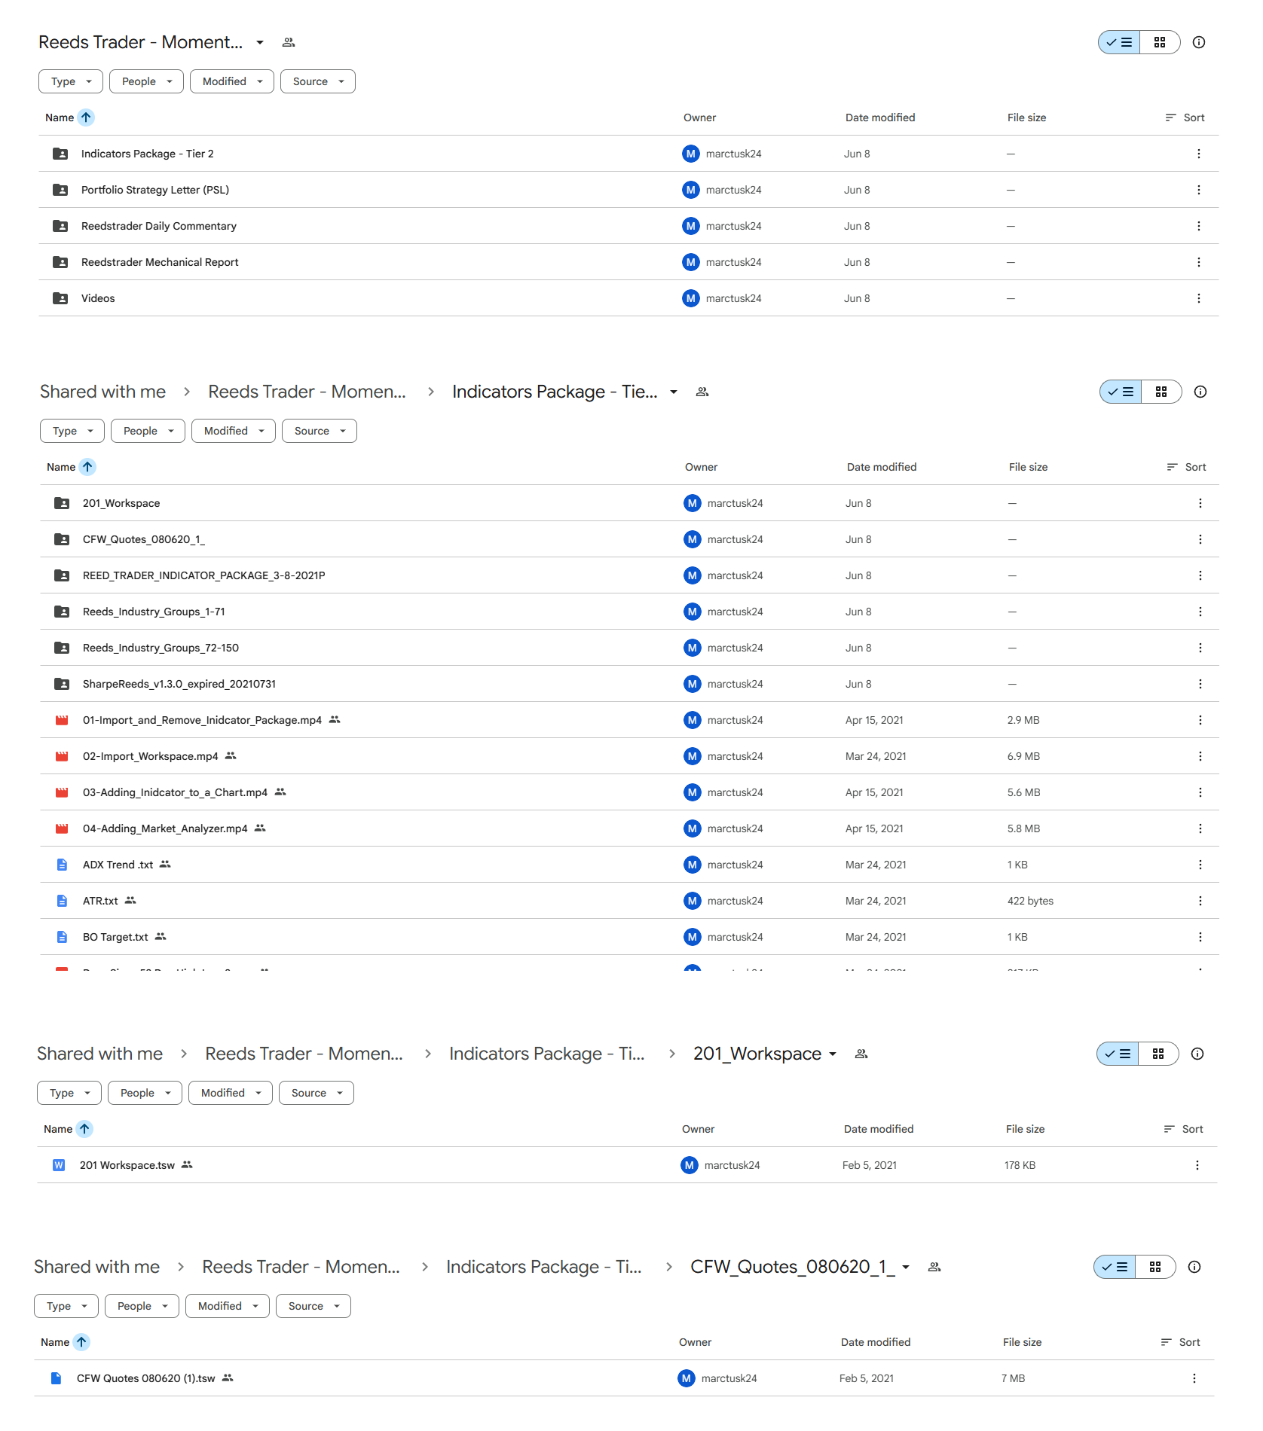The image size is (1263, 1431).
Task: Click shared people icon beside CFW_Quotes_080620_1_ title
Action: (x=934, y=1267)
